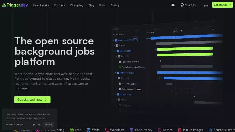
Task: Choose Opt-out of analytics cookies
Action: (x=36, y=124)
